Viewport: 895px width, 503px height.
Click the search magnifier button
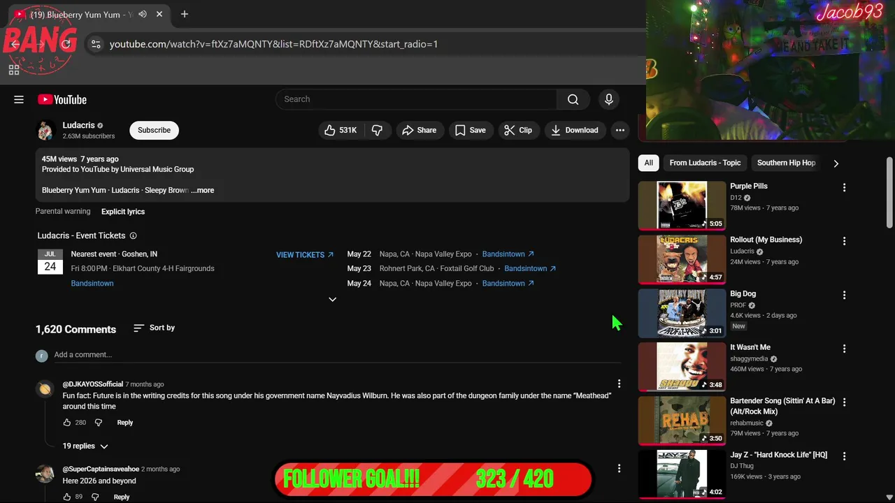[573, 99]
